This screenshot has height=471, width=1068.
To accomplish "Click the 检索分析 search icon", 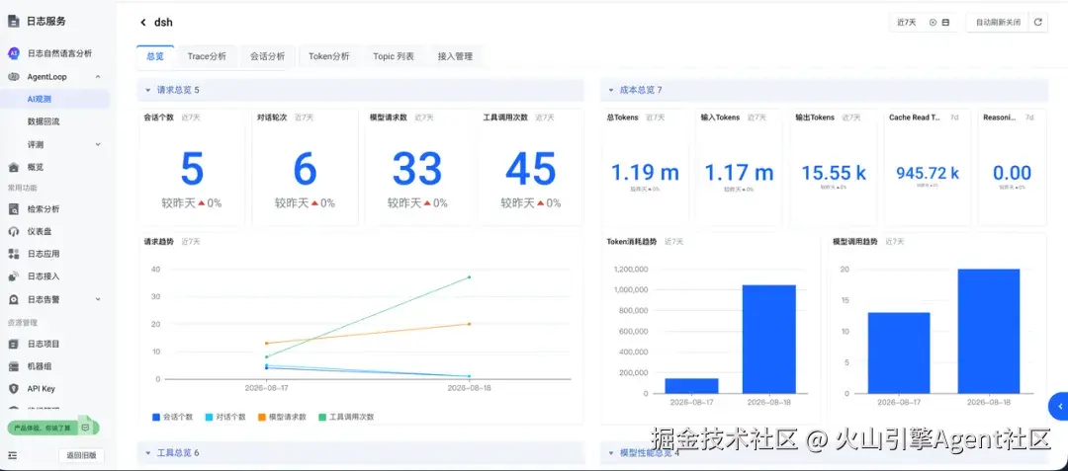I will [14, 208].
